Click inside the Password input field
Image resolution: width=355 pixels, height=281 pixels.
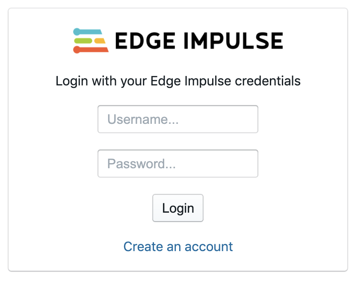[x=178, y=164]
